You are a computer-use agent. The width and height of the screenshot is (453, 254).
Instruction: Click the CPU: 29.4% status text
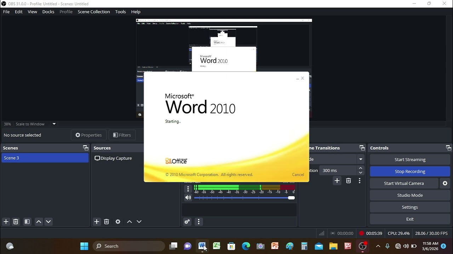[398, 233]
